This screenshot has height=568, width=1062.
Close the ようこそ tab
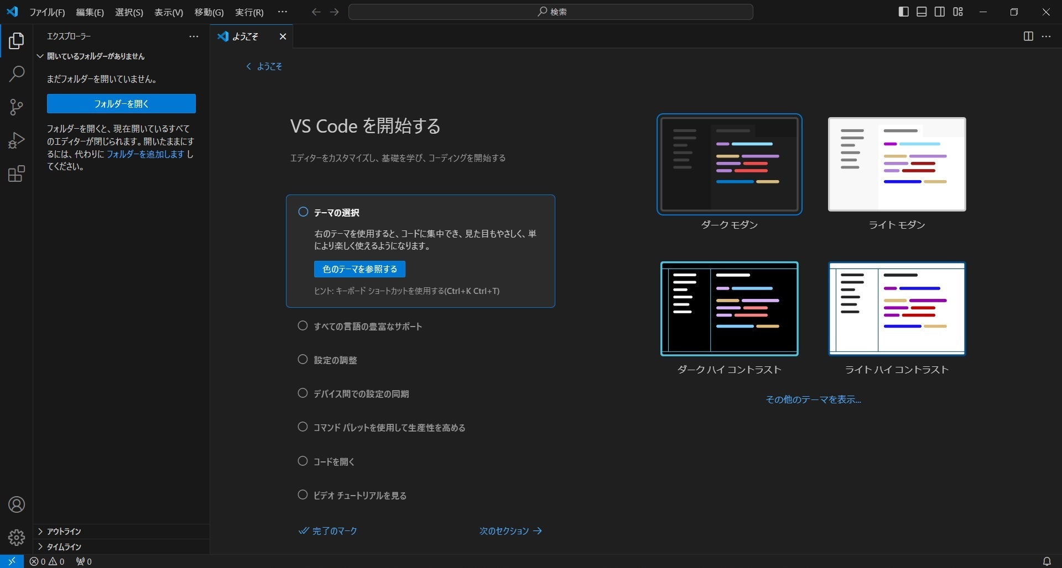283,36
